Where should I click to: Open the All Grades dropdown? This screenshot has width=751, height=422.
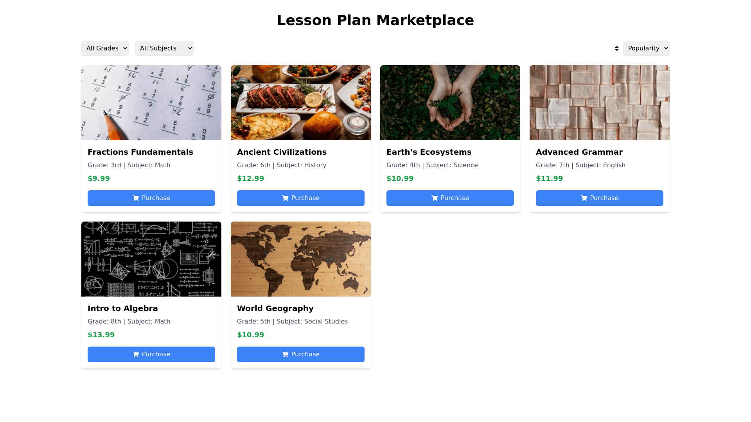coord(105,48)
